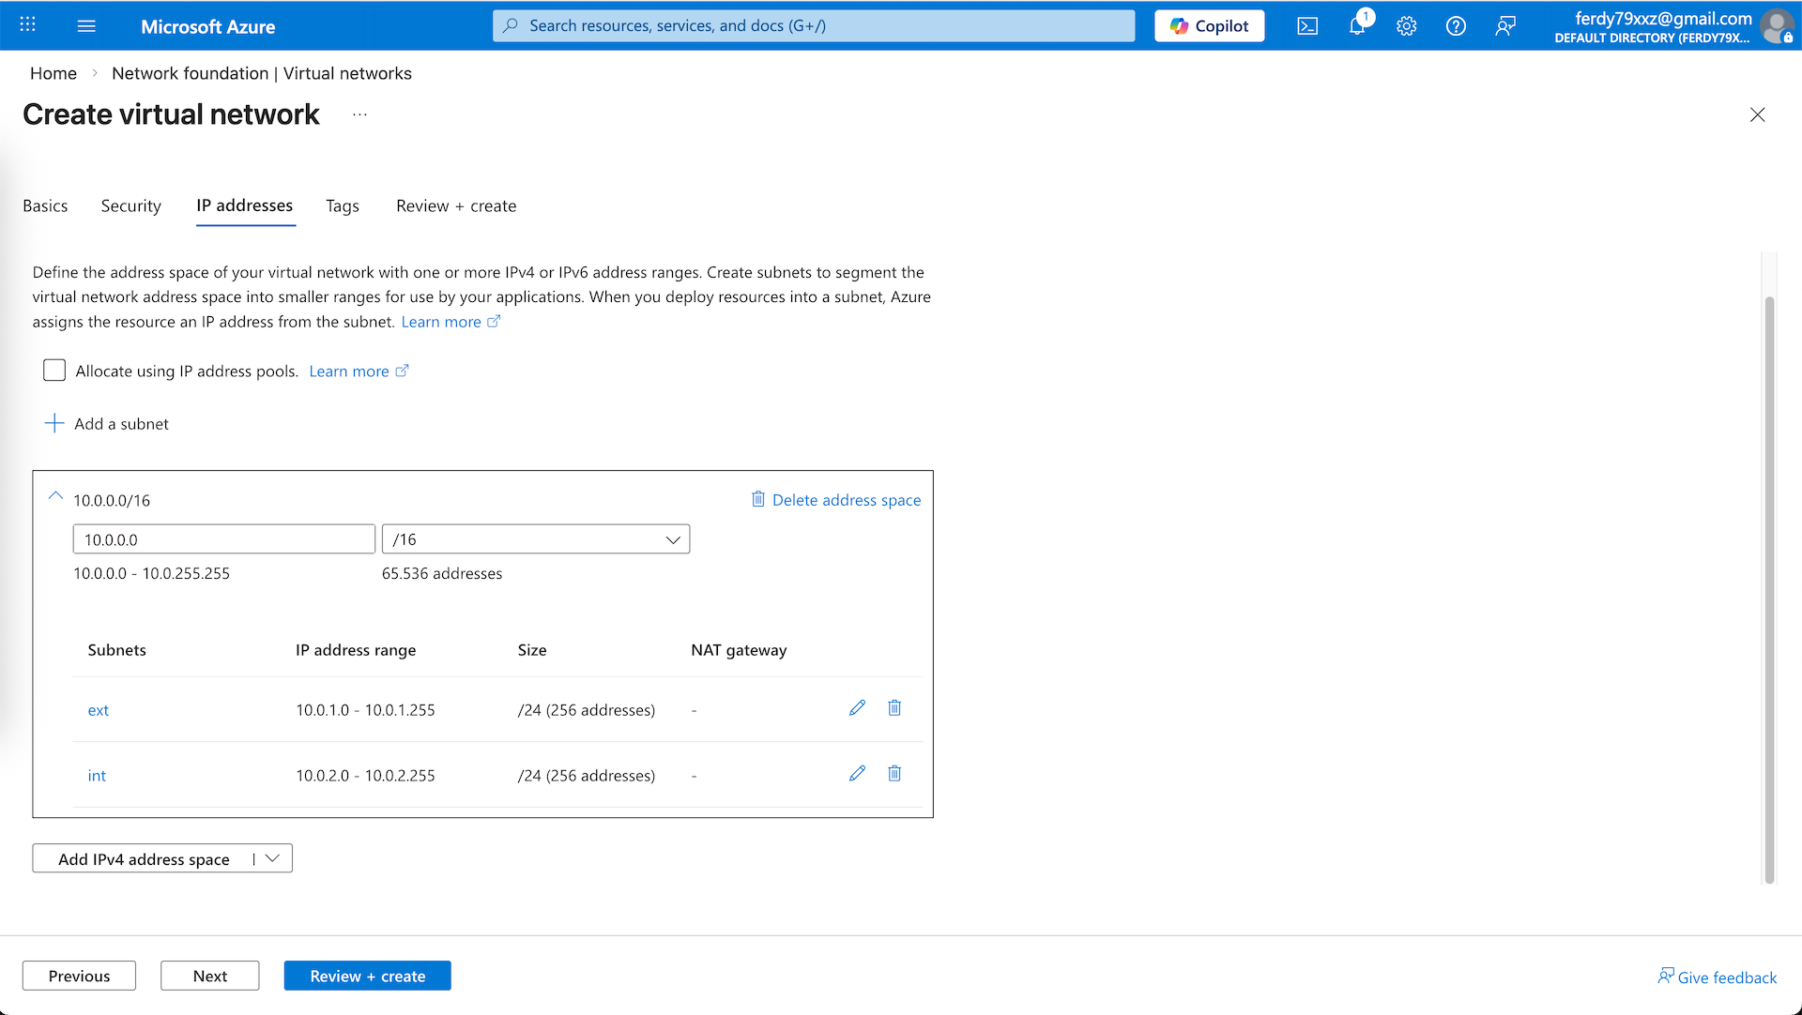The width and height of the screenshot is (1802, 1015).
Task: Collapse the 10.0.0.0/16 address space section
Action: [55, 497]
